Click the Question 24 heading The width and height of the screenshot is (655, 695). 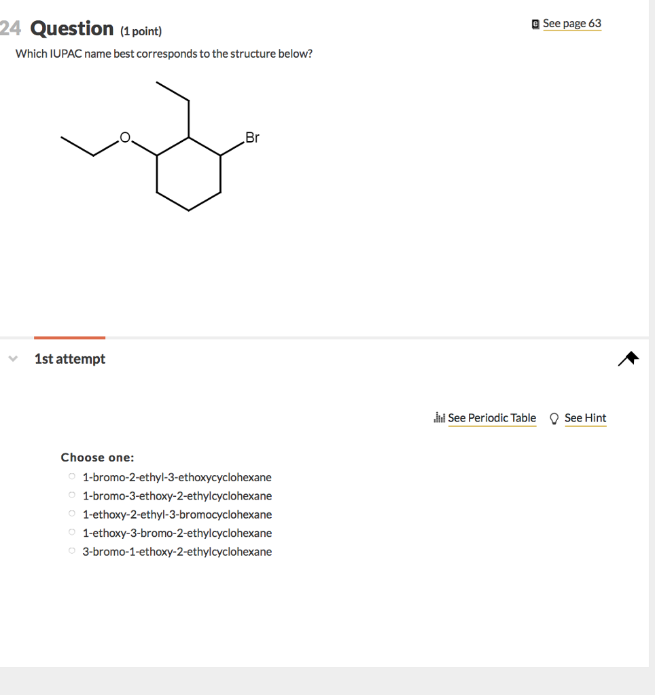tap(71, 28)
